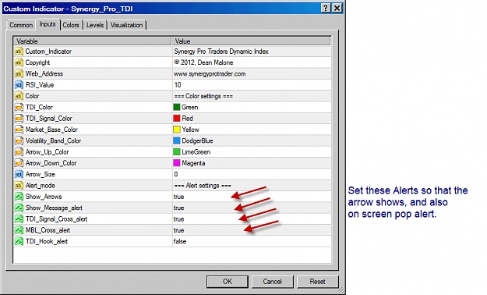487x295 pixels.
Task: Click the boolean icon beside TDI_Signal_Cross_alert
Action: tap(19, 219)
